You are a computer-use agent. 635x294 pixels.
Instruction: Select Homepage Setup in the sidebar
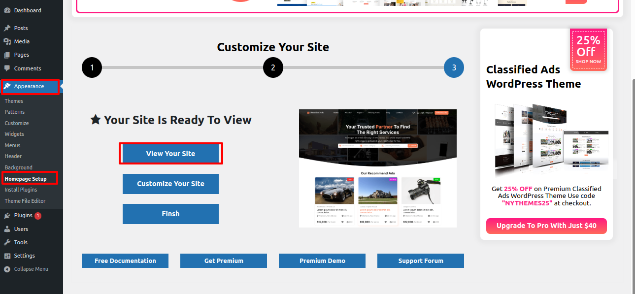(26, 178)
